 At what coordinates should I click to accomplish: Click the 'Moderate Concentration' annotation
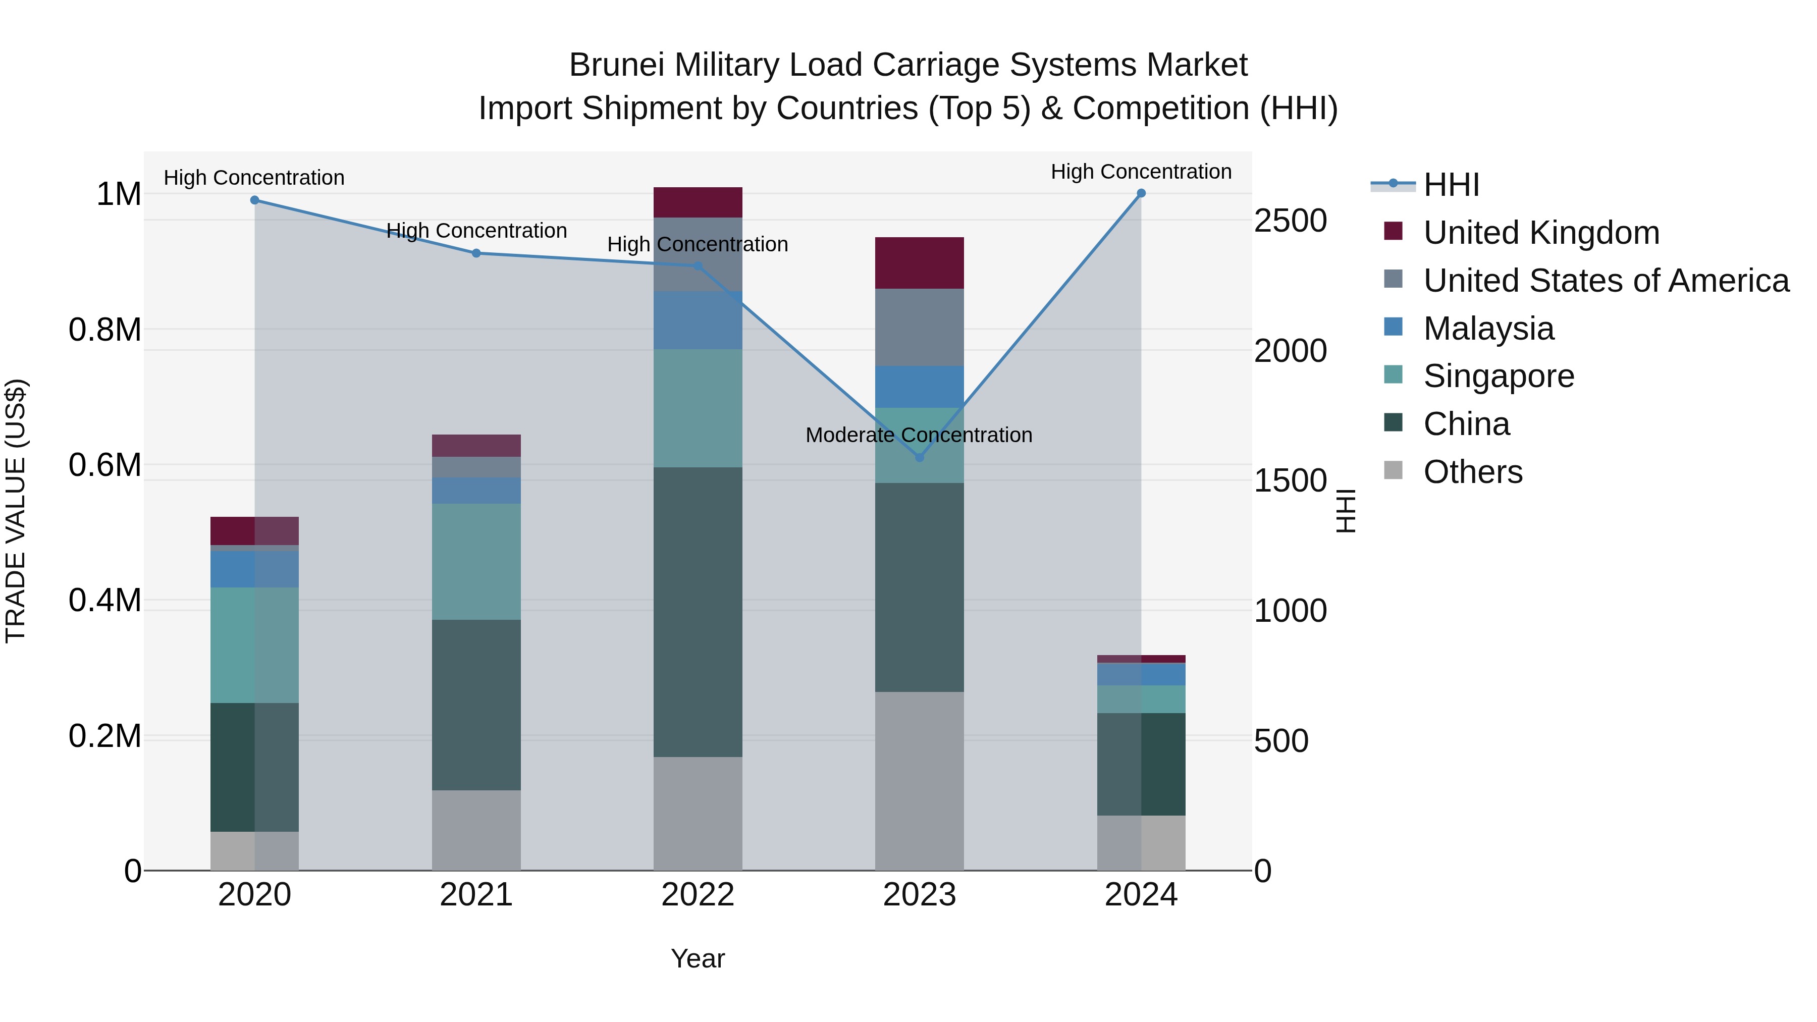coord(919,435)
